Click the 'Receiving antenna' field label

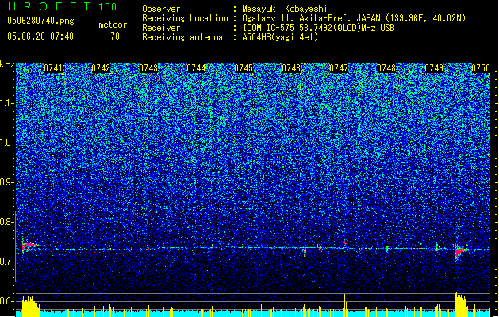click(182, 37)
